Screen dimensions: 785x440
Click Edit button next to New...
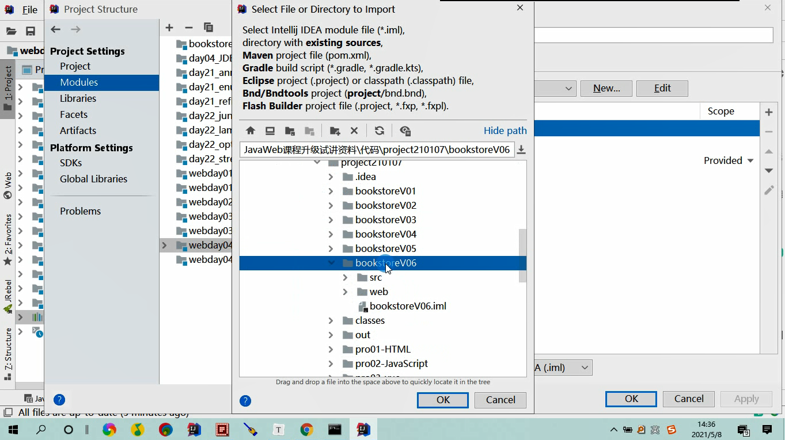tap(662, 88)
